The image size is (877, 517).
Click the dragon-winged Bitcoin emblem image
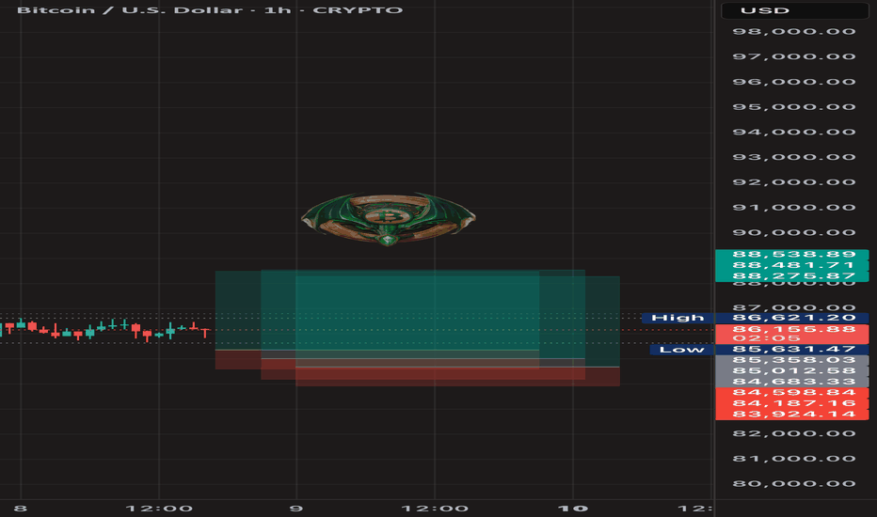pos(389,218)
